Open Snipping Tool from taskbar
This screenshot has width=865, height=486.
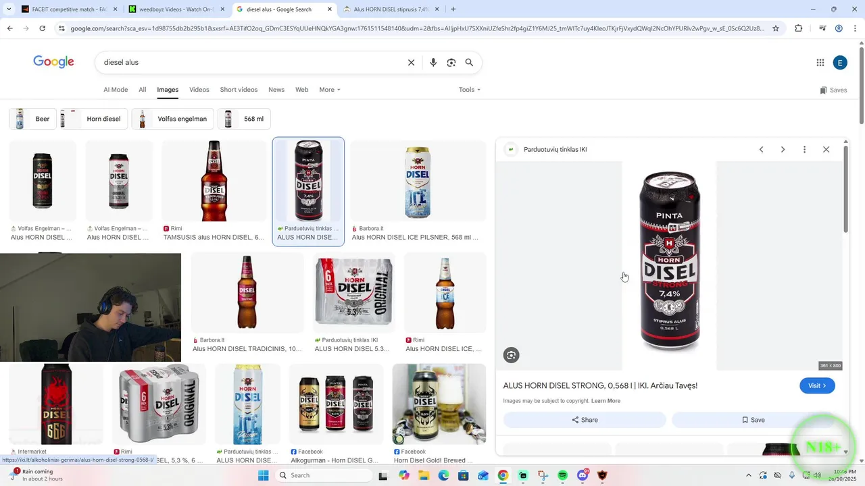(x=543, y=475)
